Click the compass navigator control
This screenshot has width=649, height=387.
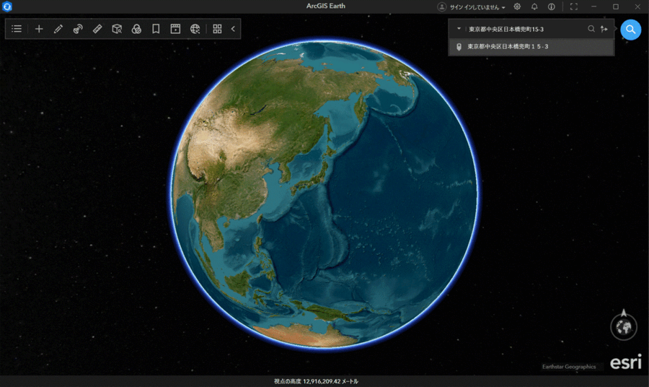[624, 326]
